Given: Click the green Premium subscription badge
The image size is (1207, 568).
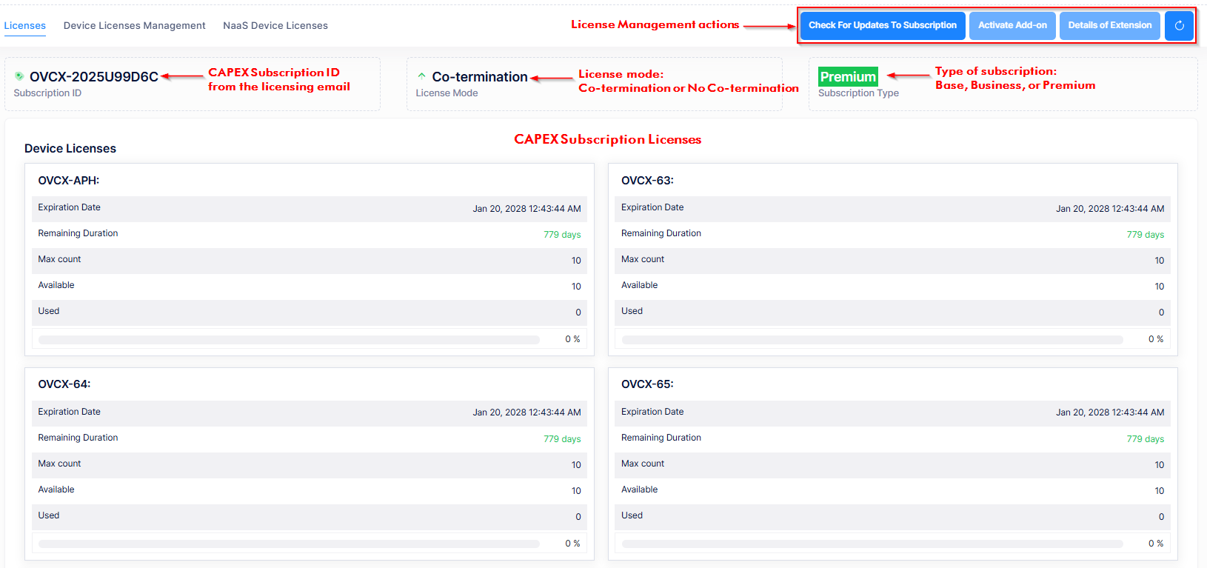Looking at the screenshot, I should (x=848, y=77).
